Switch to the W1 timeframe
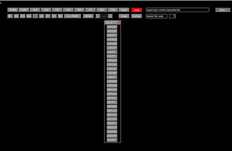232x151 pixels. point(54,16)
